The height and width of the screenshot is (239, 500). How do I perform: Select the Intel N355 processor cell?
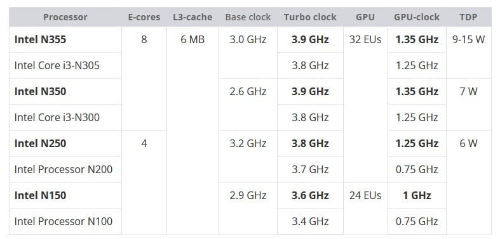[x=65, y=39]
